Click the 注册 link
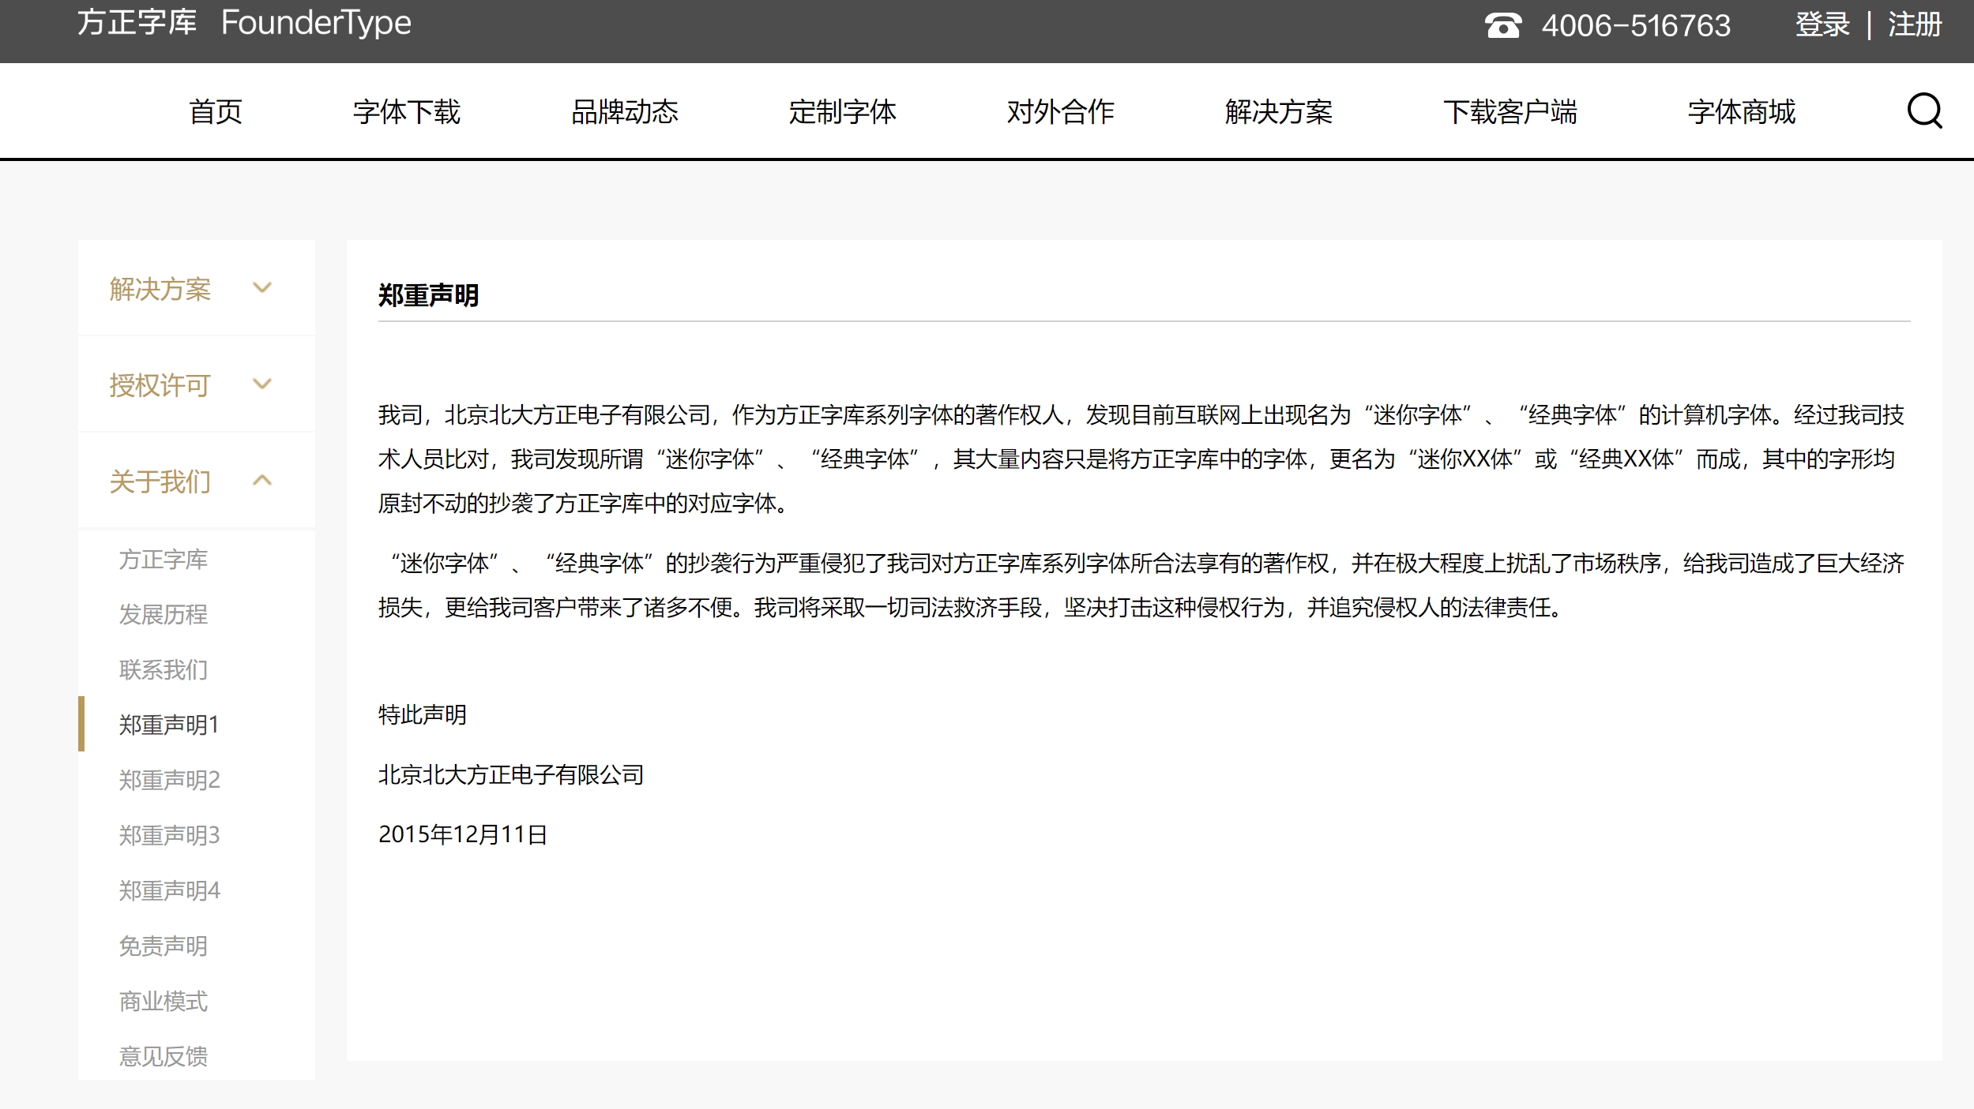 (1915, 25)
